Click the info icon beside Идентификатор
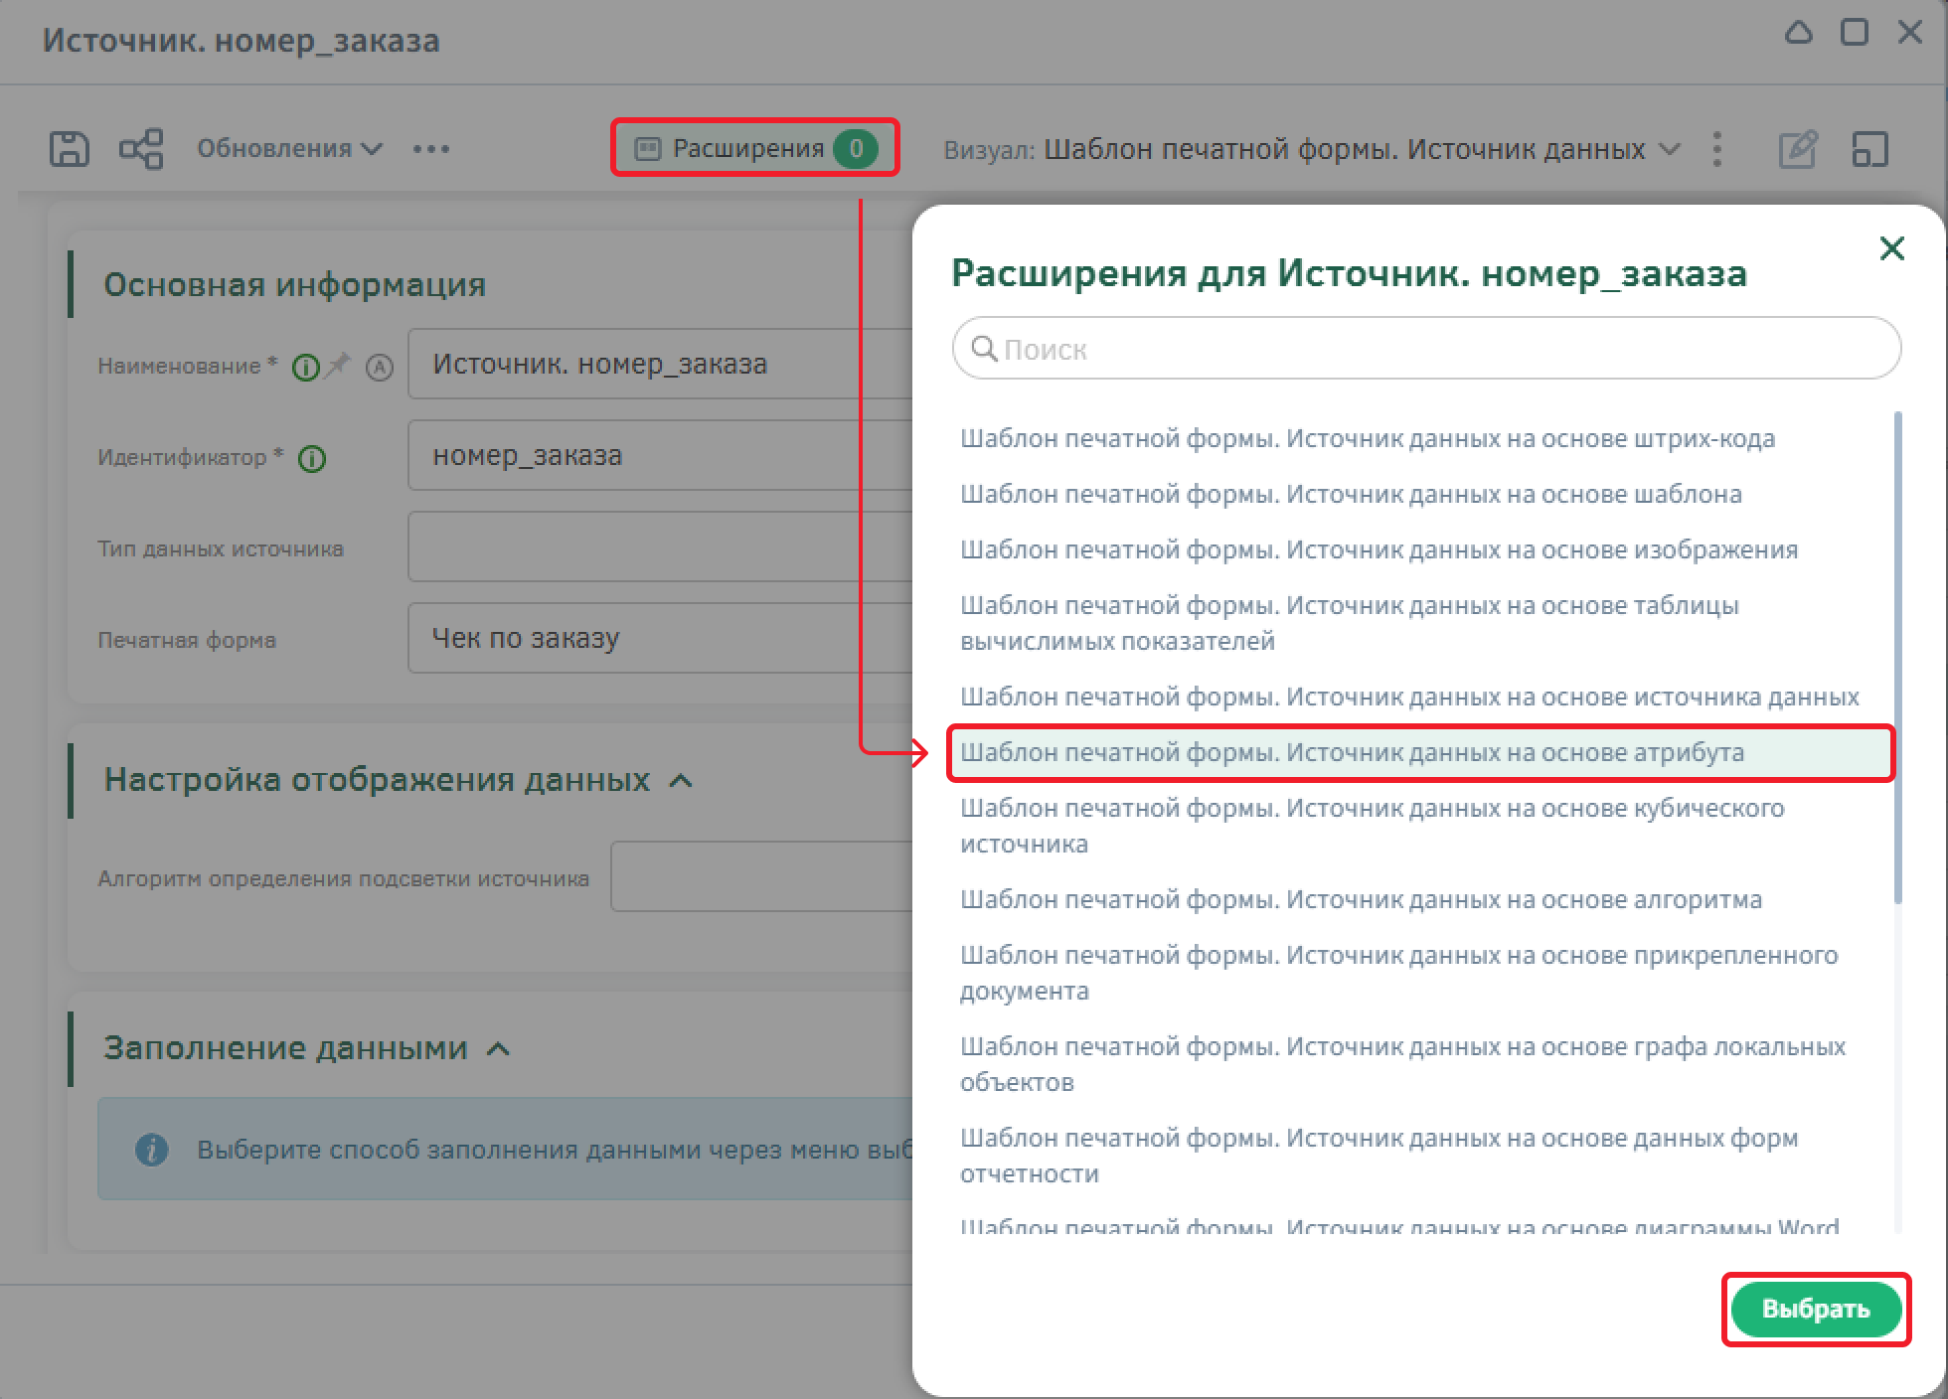1948x1399 pixels. click(x=312, y=459)
